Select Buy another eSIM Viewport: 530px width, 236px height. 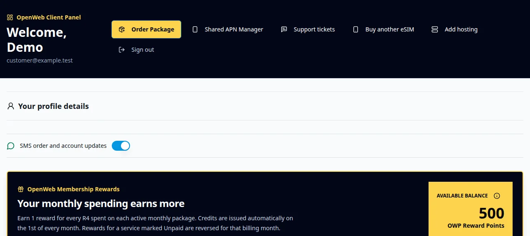[x=383, y=29]
